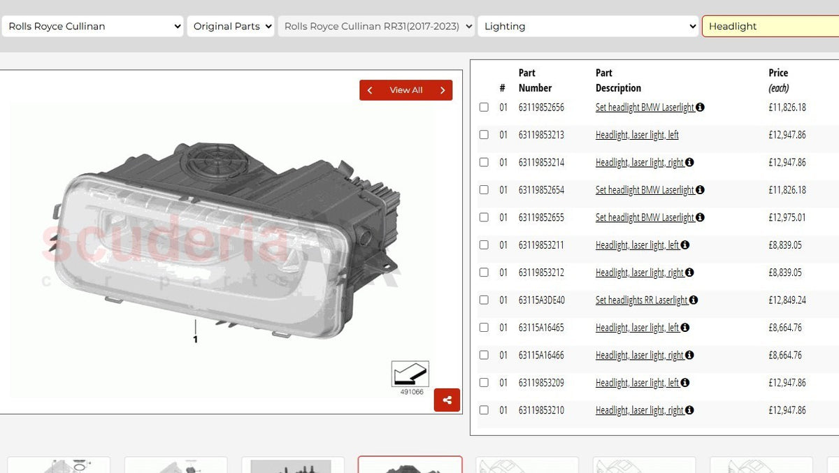This screenshot has width=839, height=473.
Task: Tick checkbox for part 63119852654
Action: (x=484, y=189)
